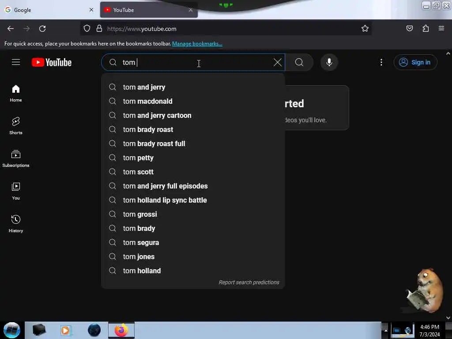Open YouTube settings three-dot menu
The height and width of the screenshot is (339, 452).
[x=381, y=62]
